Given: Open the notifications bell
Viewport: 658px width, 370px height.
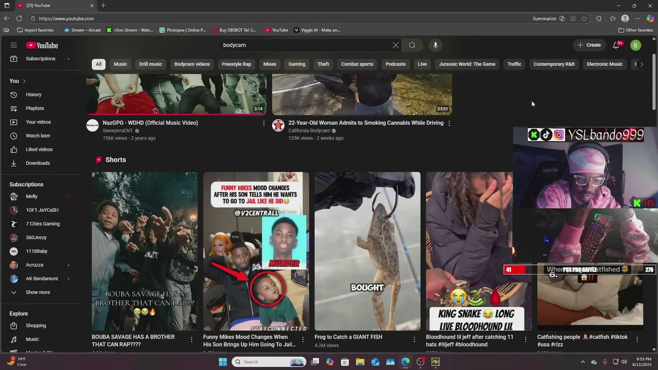Looking at the screenshot, I should pos(616,45).
